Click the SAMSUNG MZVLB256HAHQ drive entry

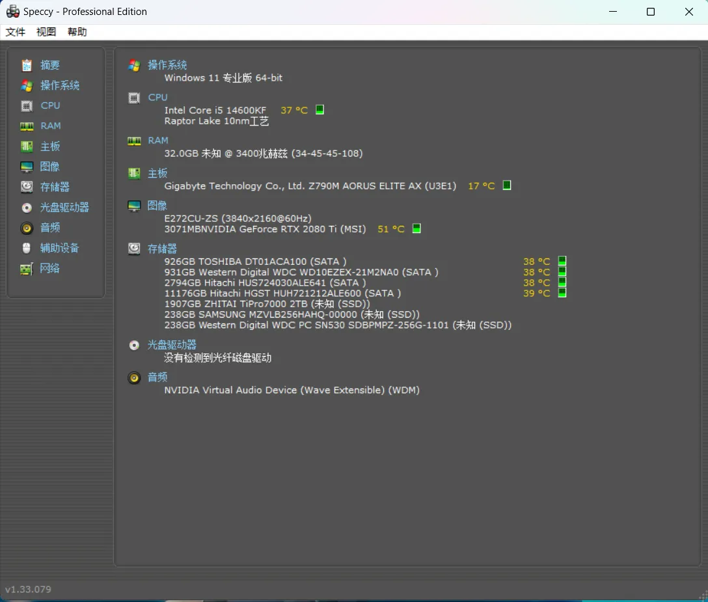(x=292, y=314)
